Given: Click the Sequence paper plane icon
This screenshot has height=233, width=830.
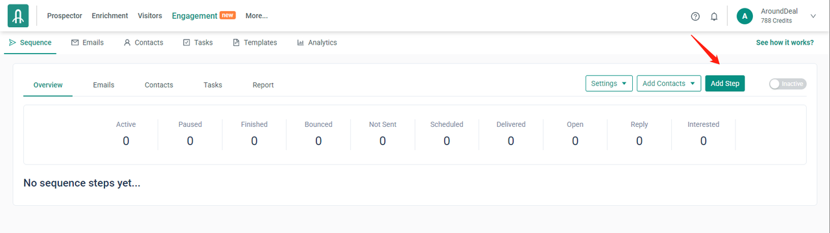Looking at the screenshot, I should pyautogui.click(x=13, y=43).
